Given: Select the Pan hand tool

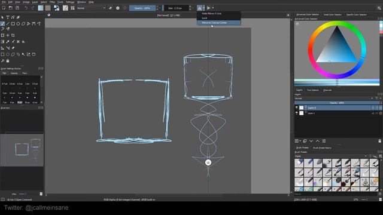Looking at the screenshot, I should tap(8, 61).
